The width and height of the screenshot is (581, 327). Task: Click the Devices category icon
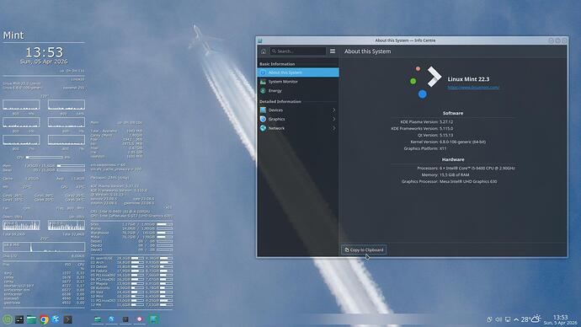pos(263,110)
